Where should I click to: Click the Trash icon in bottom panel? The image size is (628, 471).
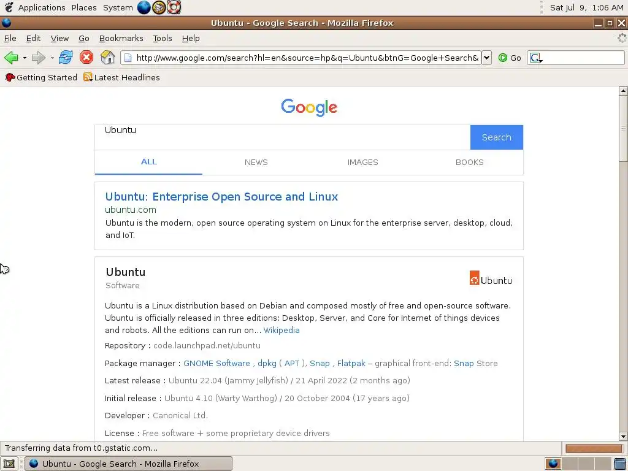click(621, 464)
